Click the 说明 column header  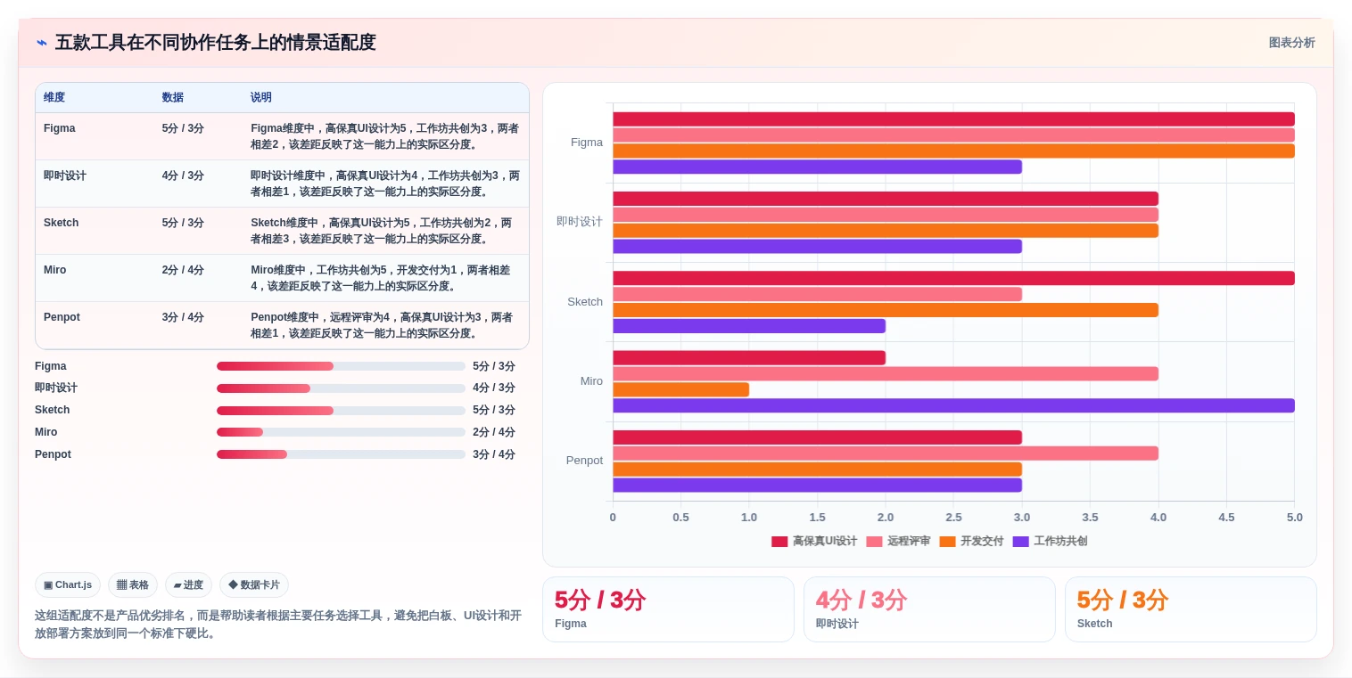(x=261, y=97)
